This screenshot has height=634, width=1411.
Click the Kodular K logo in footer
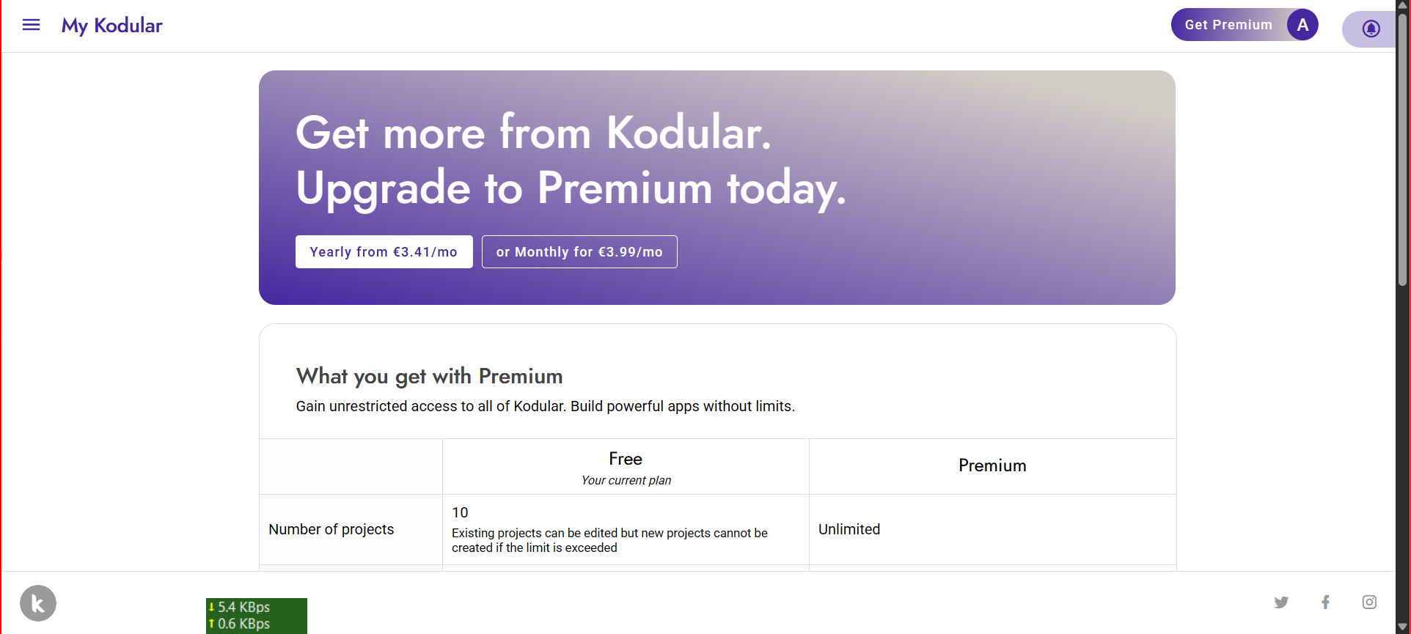38,603
